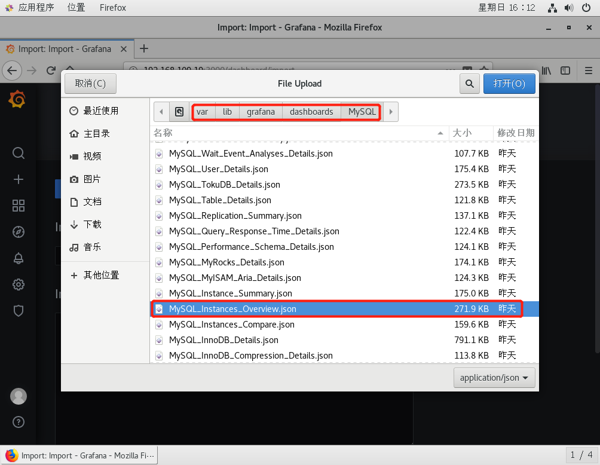Click the search icon in File Upload dialog
The height and width of the screenshot is (465, 600).
point(470,84)
